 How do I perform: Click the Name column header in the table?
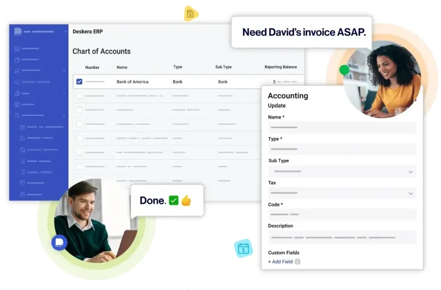point(122,67)
